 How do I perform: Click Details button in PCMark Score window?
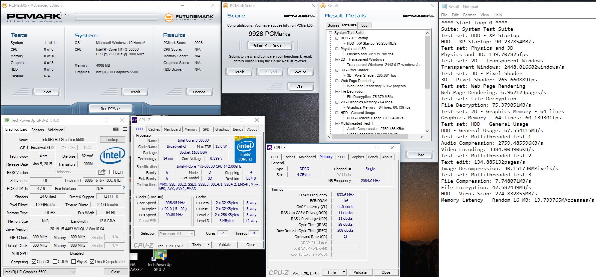pos(240,72)
